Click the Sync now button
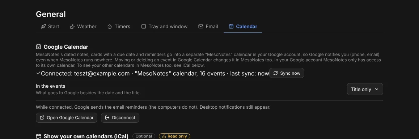 point(287,73)
